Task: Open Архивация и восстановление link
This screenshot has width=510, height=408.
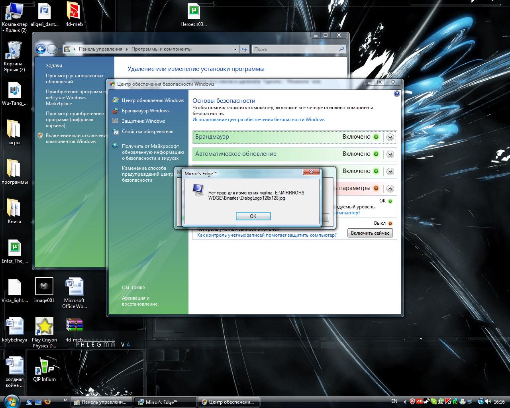Action: click(x=139, y=301)
